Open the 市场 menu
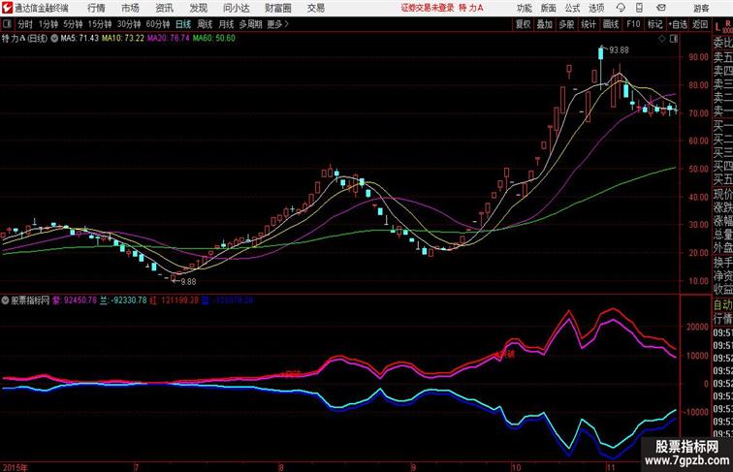 (x=131, y=8)
